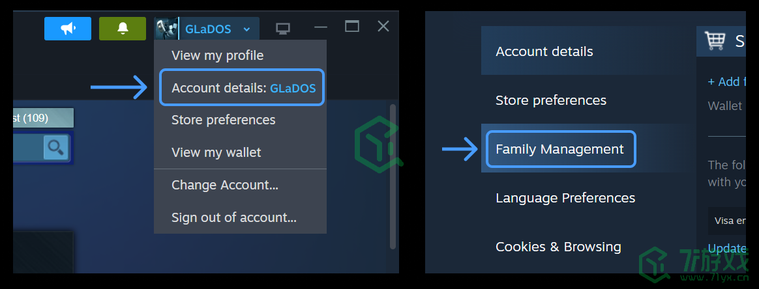Go to Family Management section

pos(559,149)
